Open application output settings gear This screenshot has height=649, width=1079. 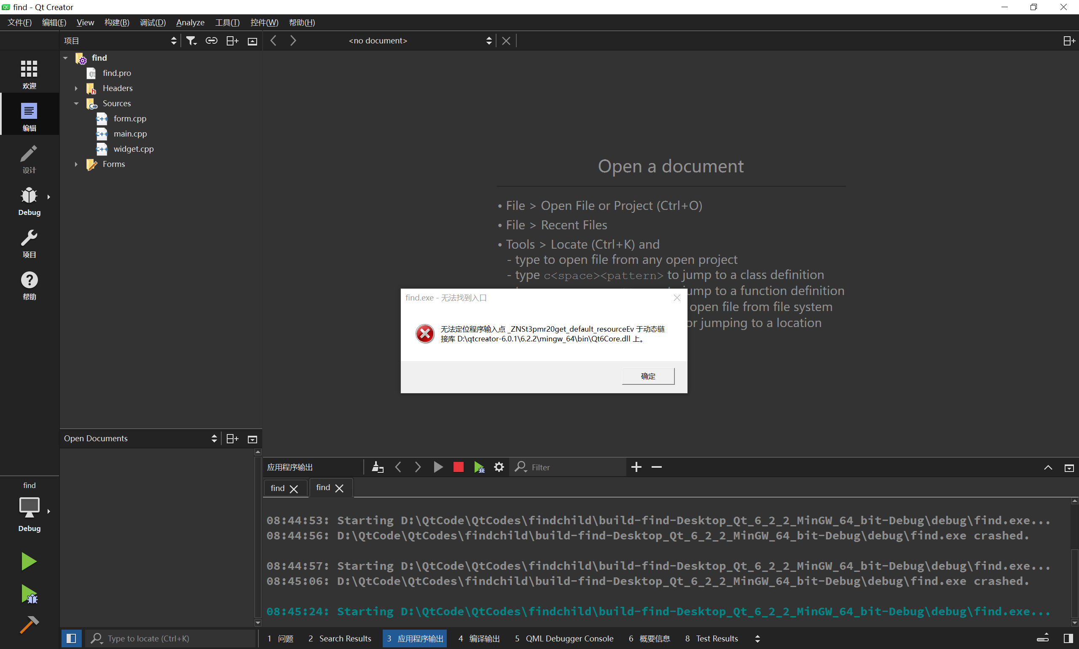499,467
